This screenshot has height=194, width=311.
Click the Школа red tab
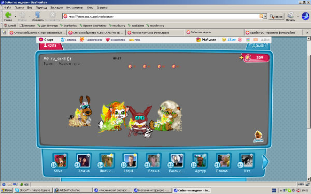51,46
